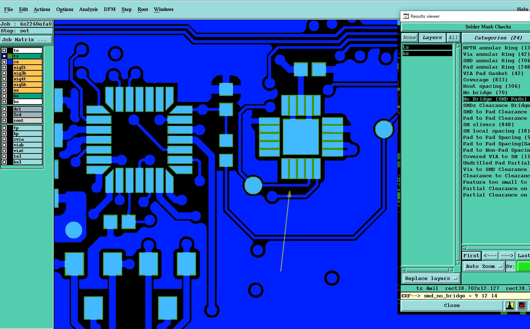
Task: Open the File menu
Action: click(9, 10)
